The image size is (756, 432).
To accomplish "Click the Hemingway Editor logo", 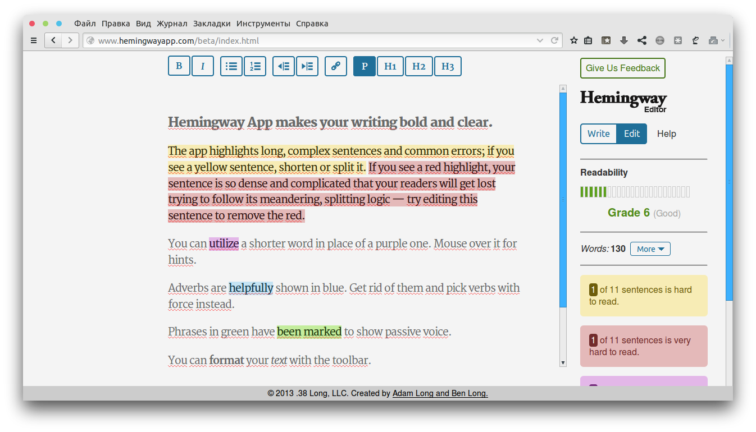I will (x=623, y=102).
